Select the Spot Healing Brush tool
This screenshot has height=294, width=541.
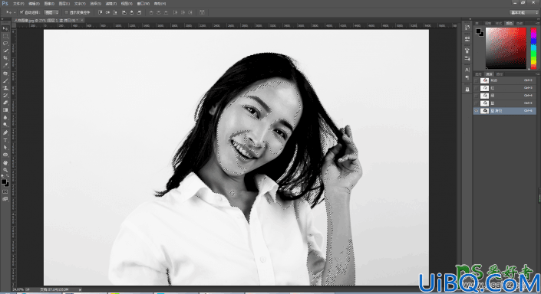5,73
